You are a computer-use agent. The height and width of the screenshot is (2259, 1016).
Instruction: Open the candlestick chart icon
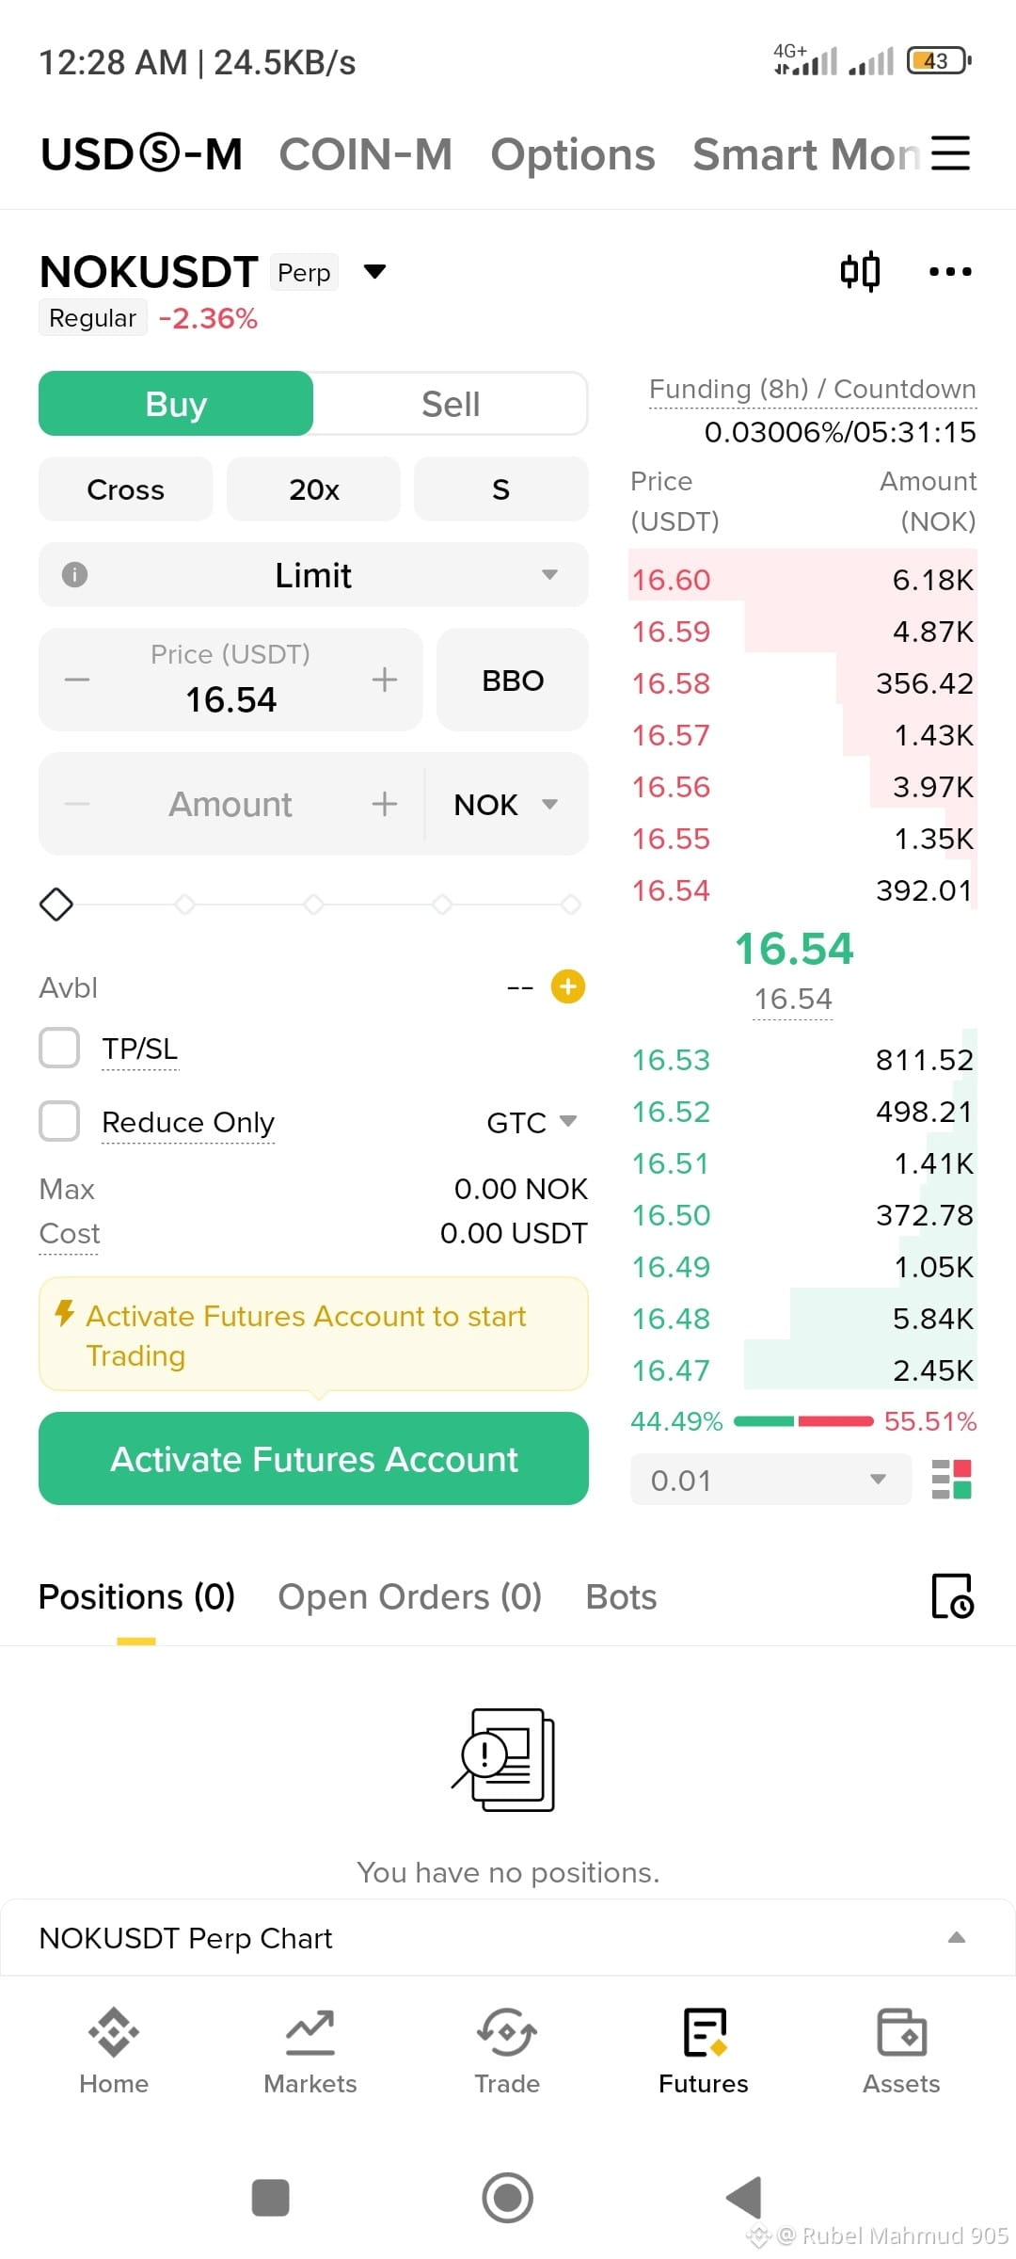pyautogui.click(x=860, y=272)
